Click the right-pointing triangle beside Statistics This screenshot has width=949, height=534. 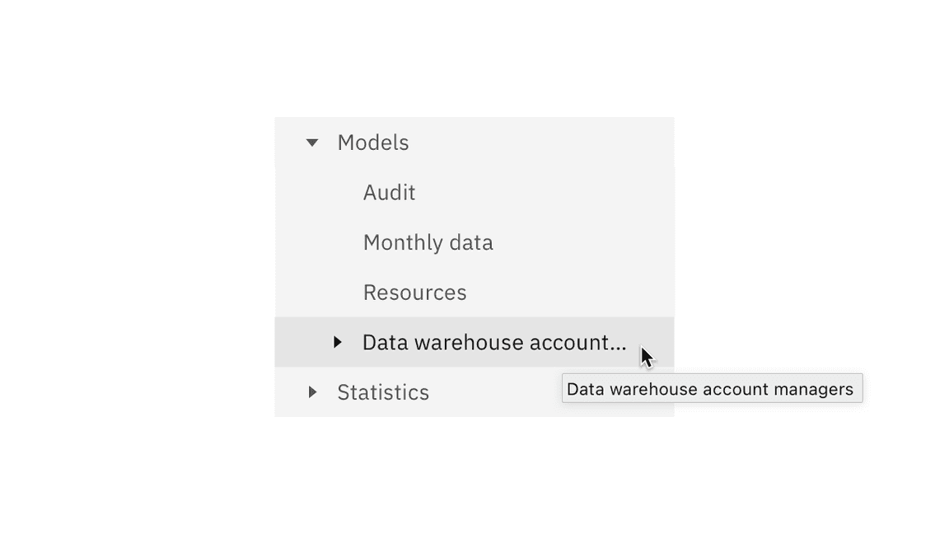[x=312, y=392]
